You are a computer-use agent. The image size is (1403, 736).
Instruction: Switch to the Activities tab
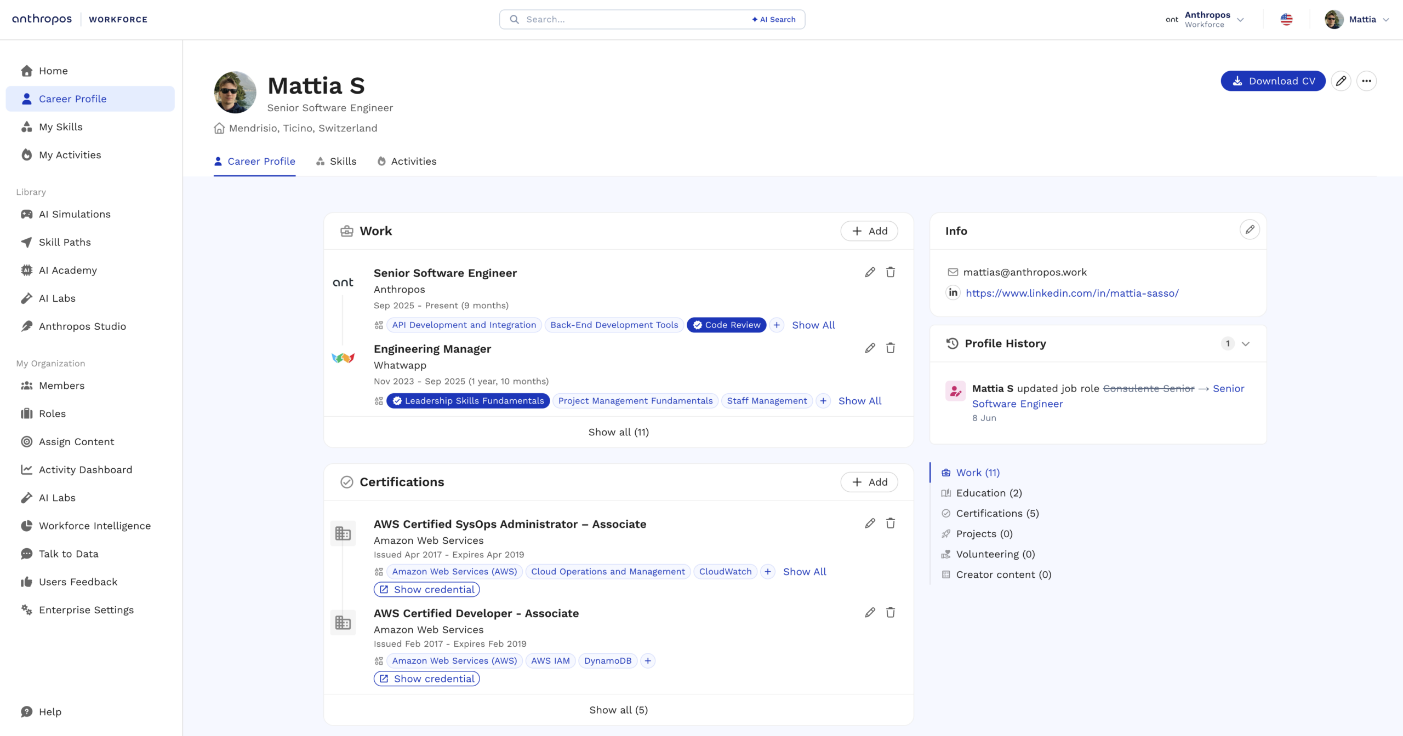[x=407, y=162]
